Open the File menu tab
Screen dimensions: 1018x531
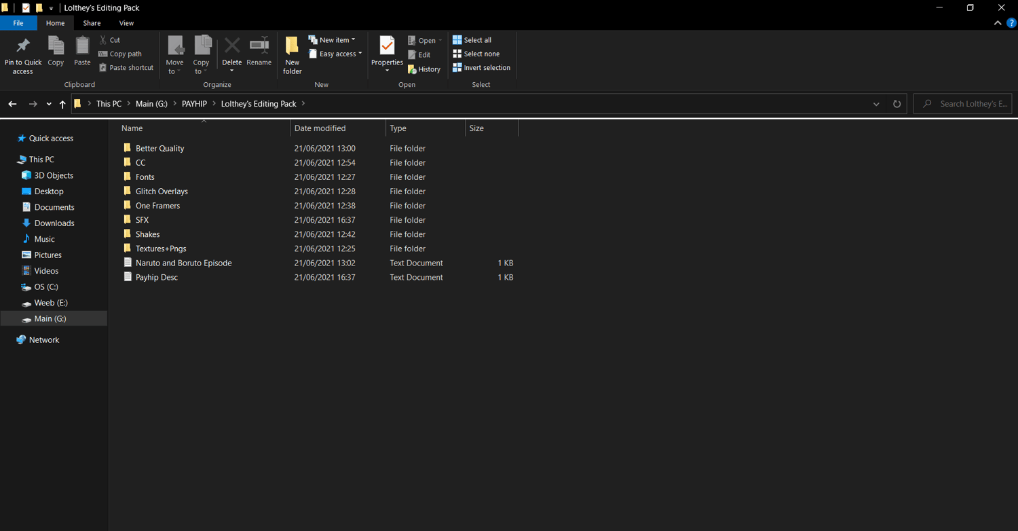[18, 23]
